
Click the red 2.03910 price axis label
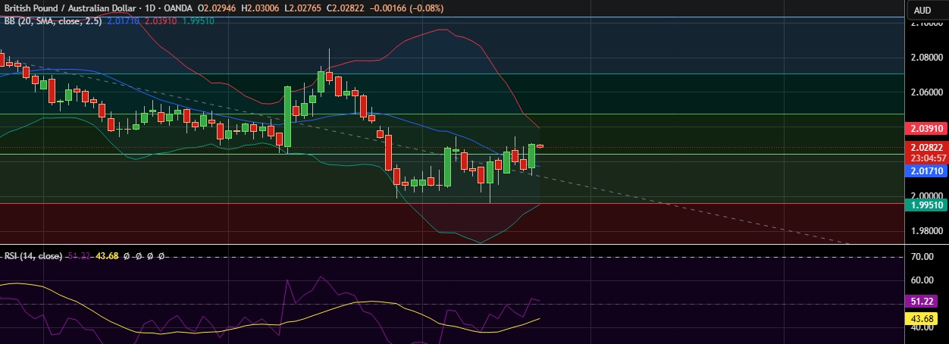(926, 129)
